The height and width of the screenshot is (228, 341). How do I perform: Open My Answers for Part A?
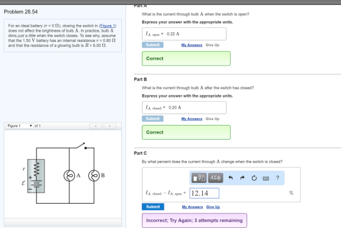click(192, 45)
